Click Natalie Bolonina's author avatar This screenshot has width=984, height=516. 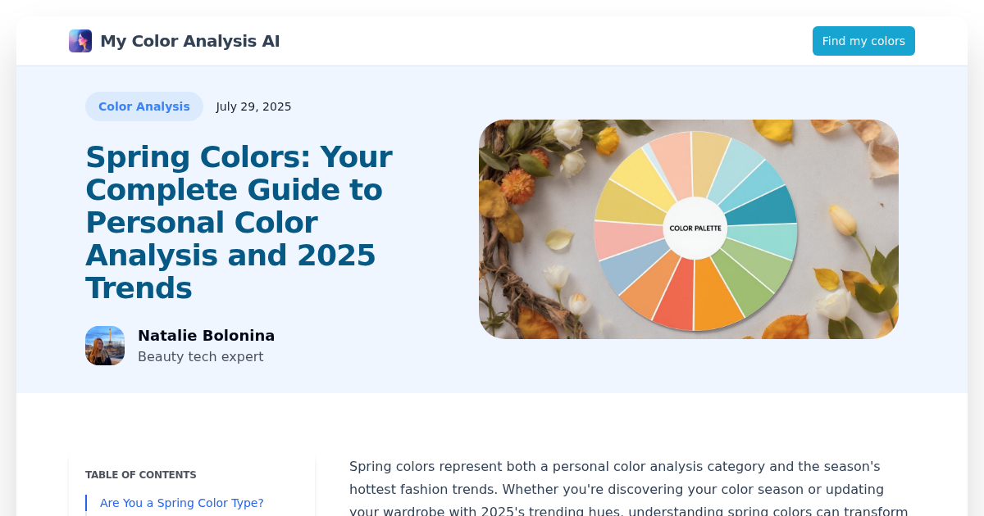[105, 346]
